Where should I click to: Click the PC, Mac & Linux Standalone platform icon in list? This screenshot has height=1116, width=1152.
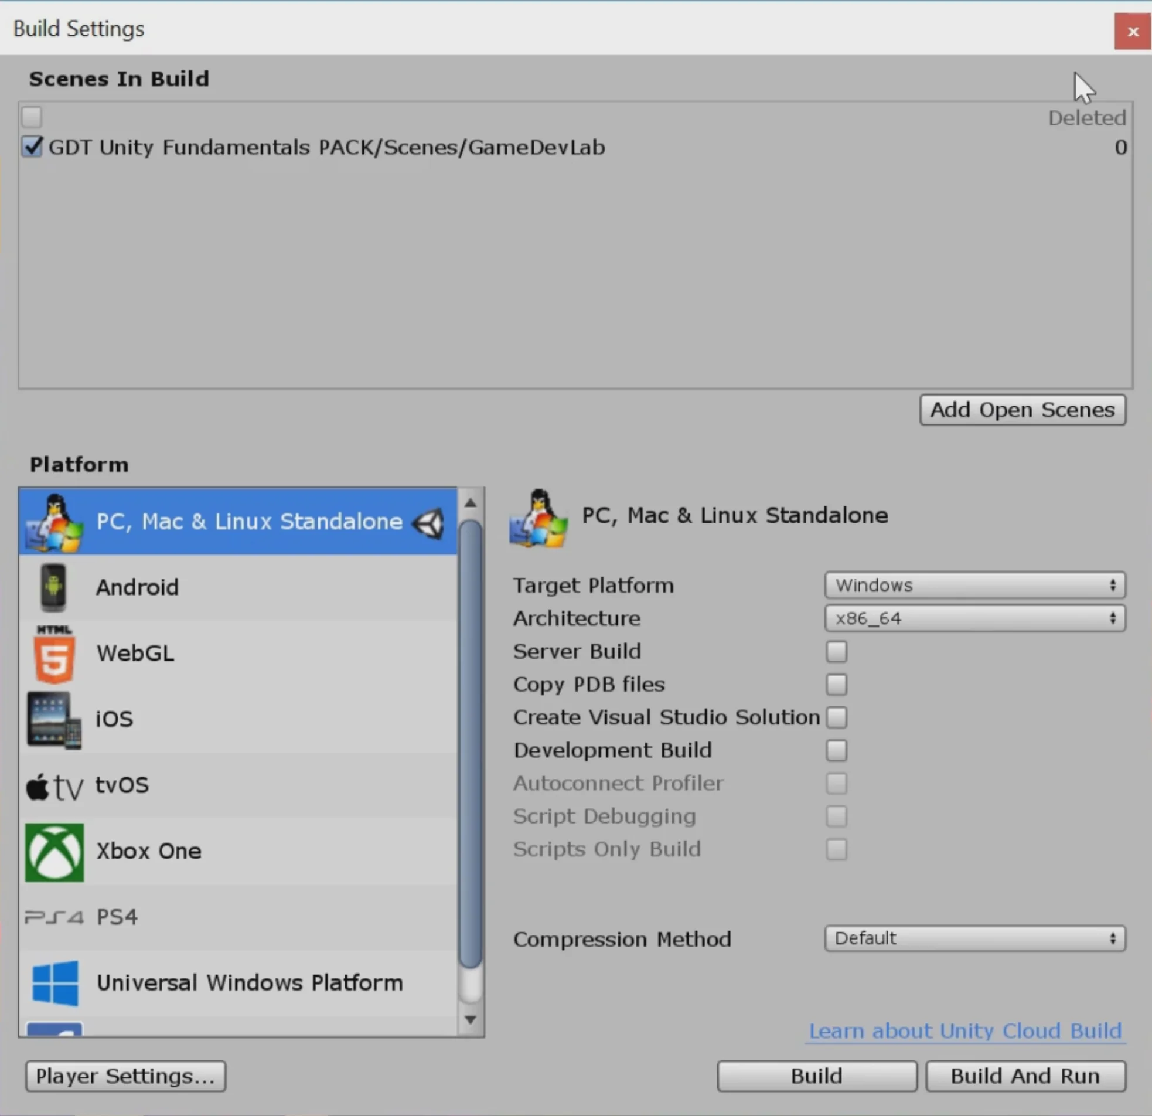pos(54,522)
